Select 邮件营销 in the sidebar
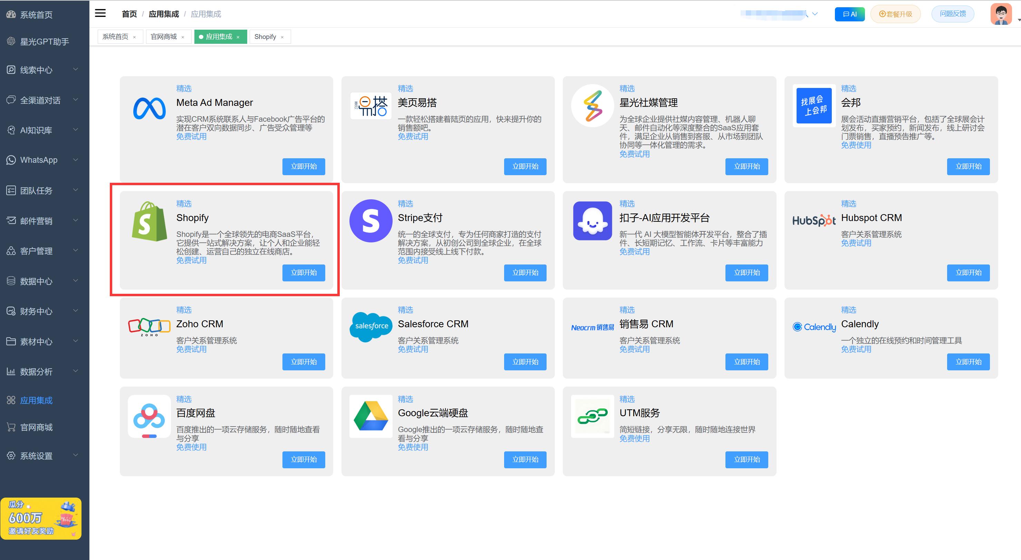 click(x=37, y=221)
